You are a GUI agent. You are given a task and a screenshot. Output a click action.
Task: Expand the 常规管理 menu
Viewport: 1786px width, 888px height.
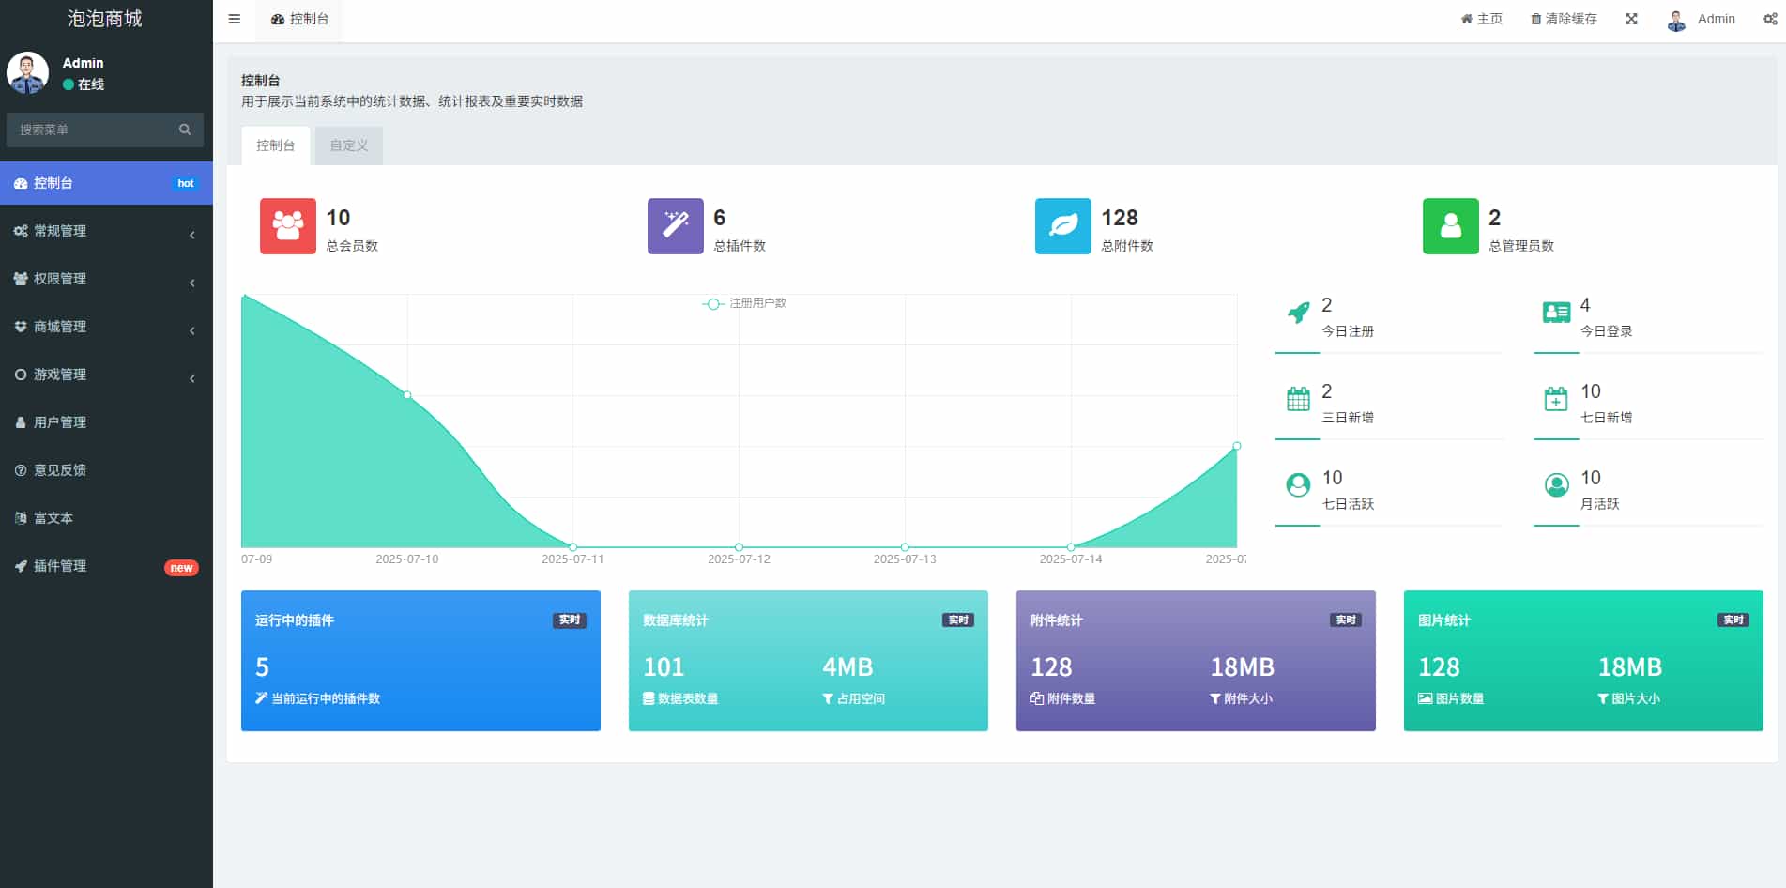[x=61, y=230]
